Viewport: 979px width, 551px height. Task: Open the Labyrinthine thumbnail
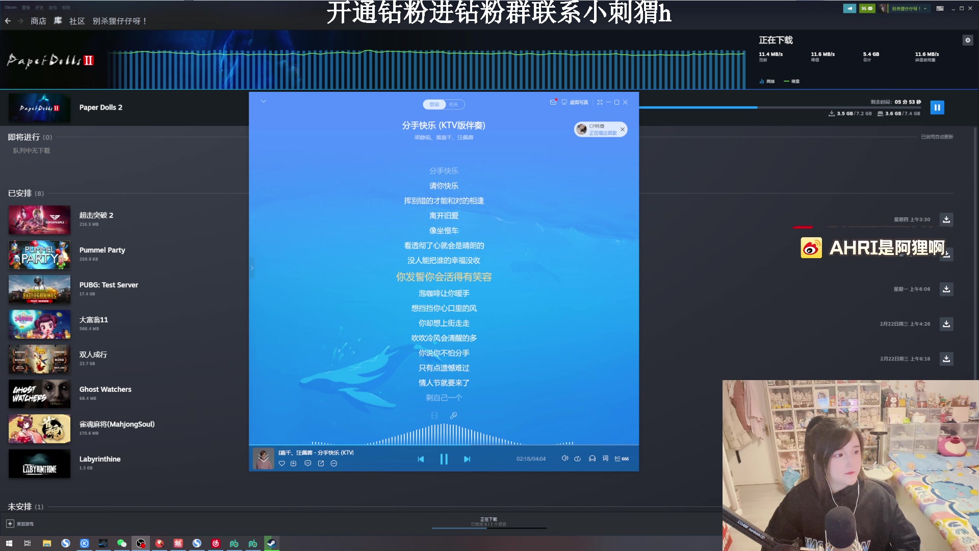point(39,464)
